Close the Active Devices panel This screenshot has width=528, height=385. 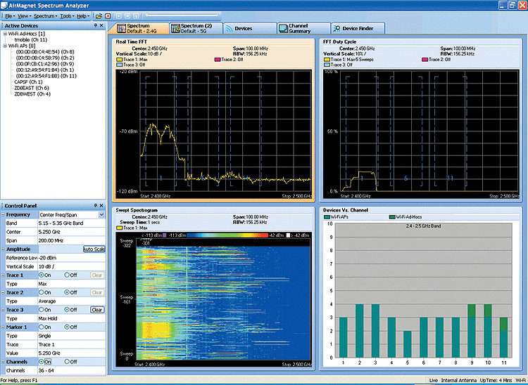(101, 25)
